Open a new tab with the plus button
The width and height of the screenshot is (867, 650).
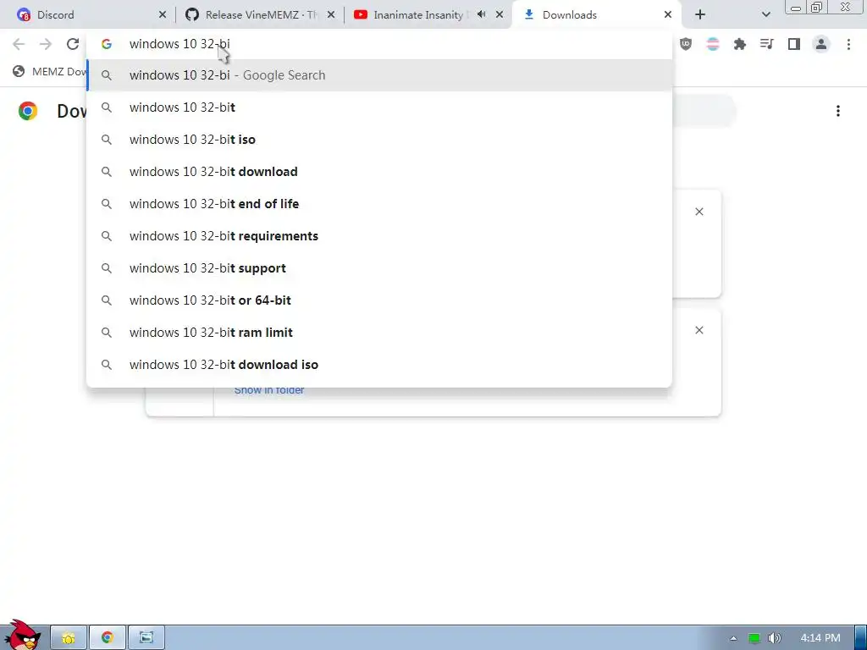pos(700,15)
